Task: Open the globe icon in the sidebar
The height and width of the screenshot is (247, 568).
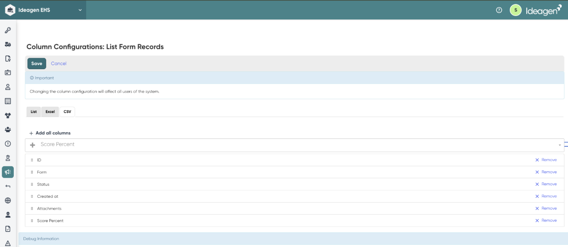Action: pyautogui.click(x=8, y=200)
